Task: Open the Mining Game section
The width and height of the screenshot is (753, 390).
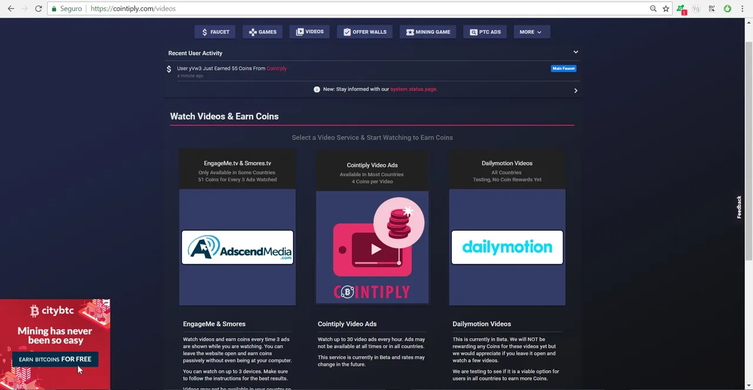Action: tap(428, 32)
